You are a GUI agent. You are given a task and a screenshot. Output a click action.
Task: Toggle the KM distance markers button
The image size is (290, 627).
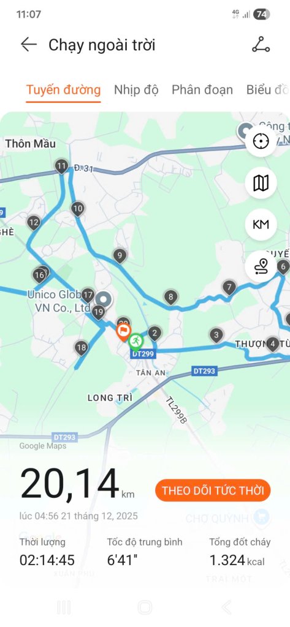pos(261,225)
